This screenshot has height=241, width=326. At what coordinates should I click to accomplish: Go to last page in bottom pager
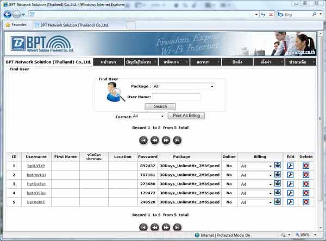(x=177, y=227)
